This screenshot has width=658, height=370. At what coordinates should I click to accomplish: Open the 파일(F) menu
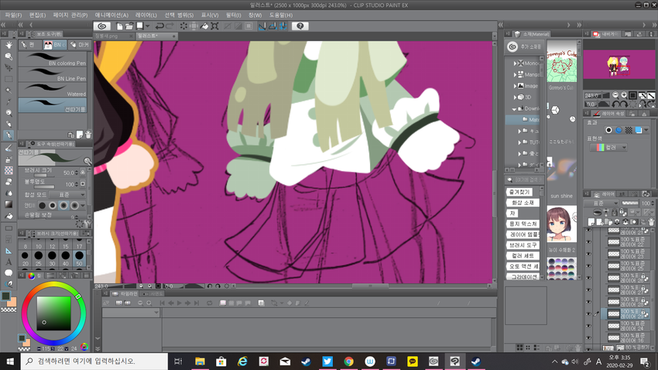pos(13,15)
